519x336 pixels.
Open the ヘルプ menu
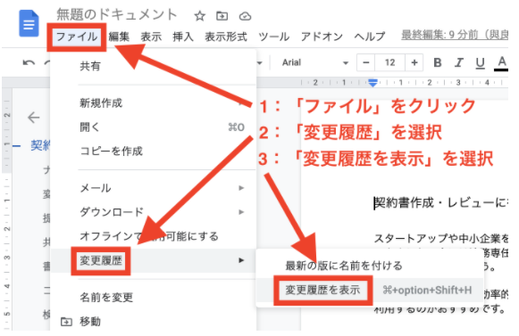point(370,37)
